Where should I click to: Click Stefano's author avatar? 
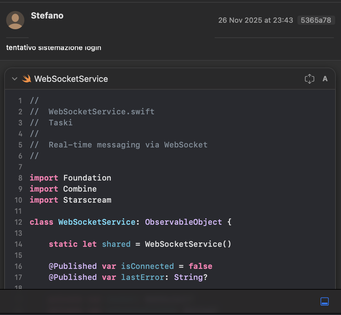(x=15, y=20)
